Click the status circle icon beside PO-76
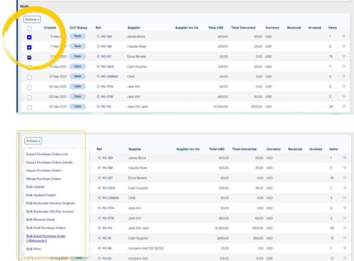The width and height of the screenshot is (354, 261). click(x=99, y=238)
